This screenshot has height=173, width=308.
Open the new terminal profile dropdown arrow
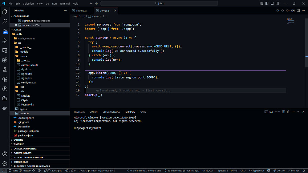279,112
